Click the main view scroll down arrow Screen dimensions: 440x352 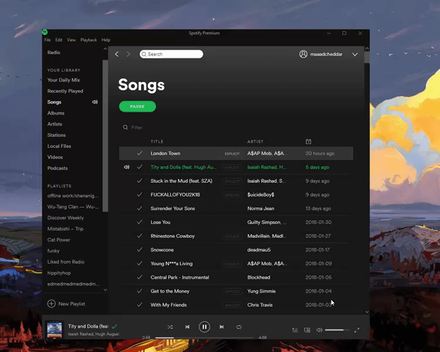point(367,312)
